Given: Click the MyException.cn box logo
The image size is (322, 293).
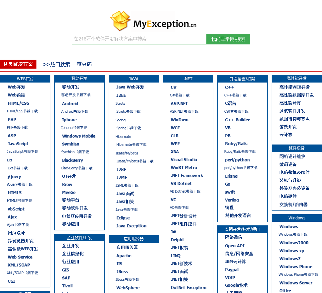Looking at the screenshot, I should point(154,21).
